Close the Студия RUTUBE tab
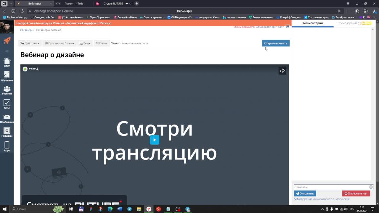This screenshot has width=379, height=213. tap(130, 4)
